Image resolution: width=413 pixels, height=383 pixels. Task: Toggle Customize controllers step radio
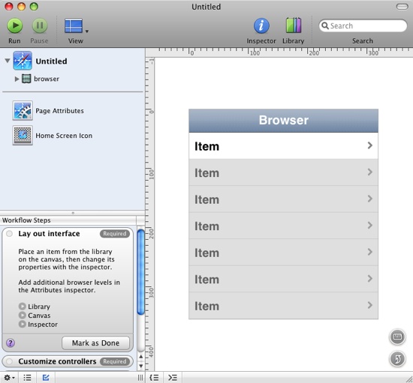click(10, 361)
